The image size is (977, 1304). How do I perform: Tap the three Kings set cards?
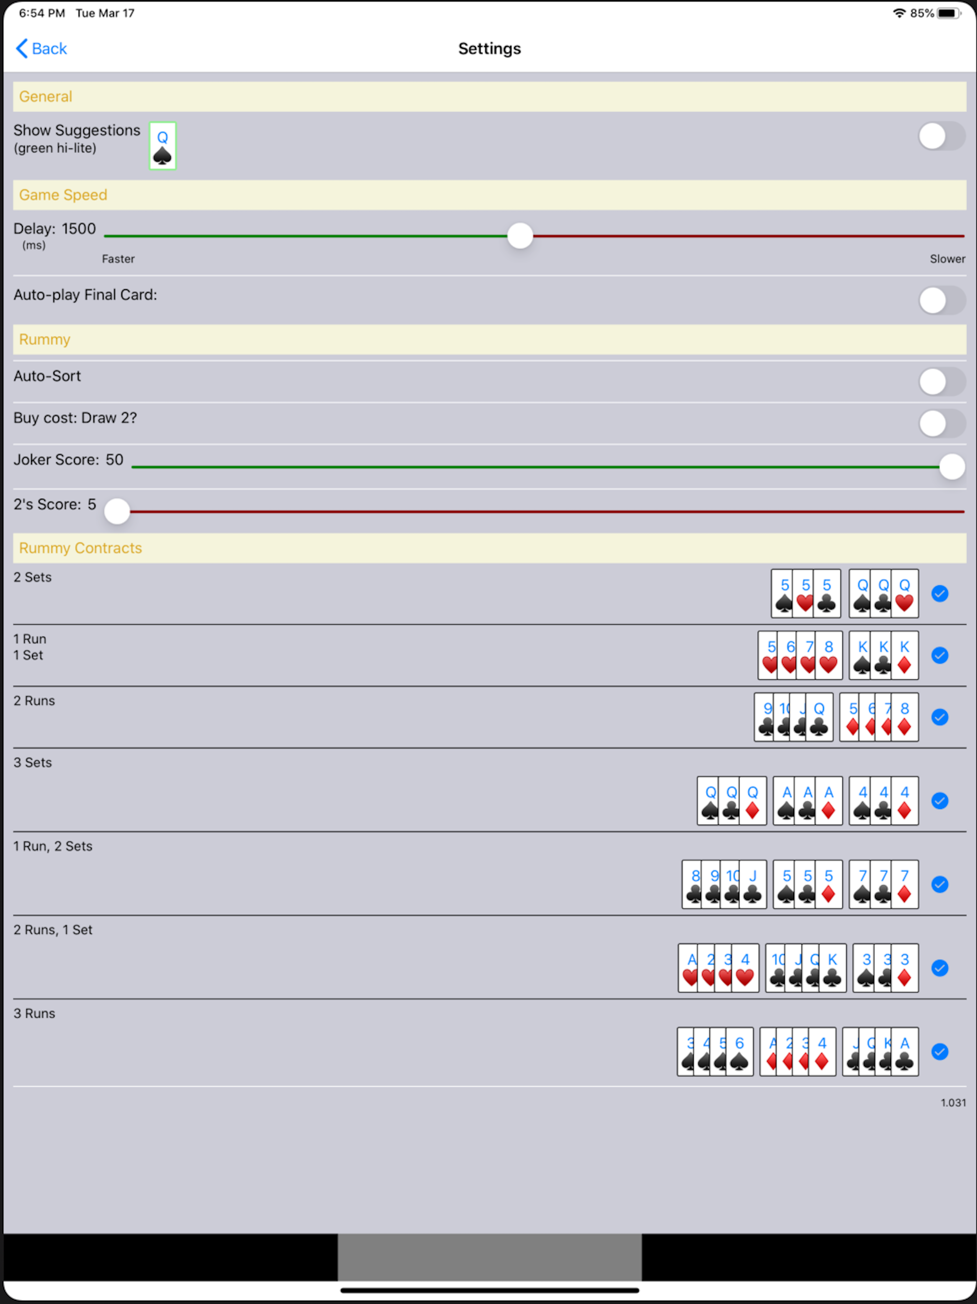pyautogui.click(x=883, y=655)
